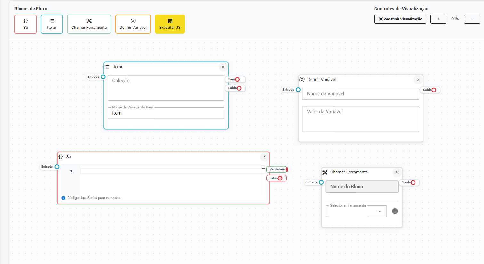Add a Chamar Ferramenta block

(89, 24)
